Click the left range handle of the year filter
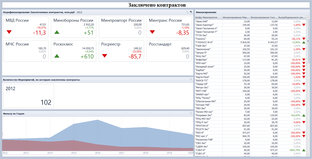 tap(3, 134)
